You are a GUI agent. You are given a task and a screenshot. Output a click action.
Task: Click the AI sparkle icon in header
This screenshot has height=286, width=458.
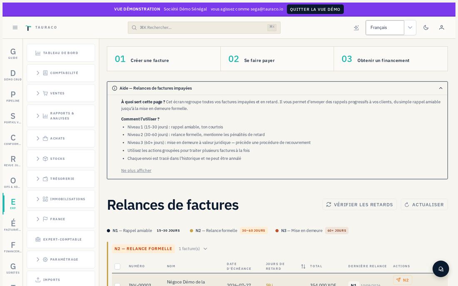pyautogui.click(x=356, y=28)
